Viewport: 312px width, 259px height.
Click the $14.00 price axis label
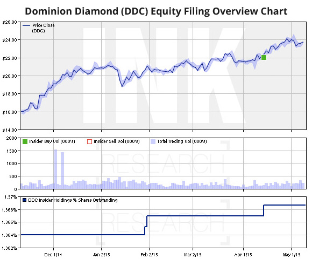tap(10, 130)
